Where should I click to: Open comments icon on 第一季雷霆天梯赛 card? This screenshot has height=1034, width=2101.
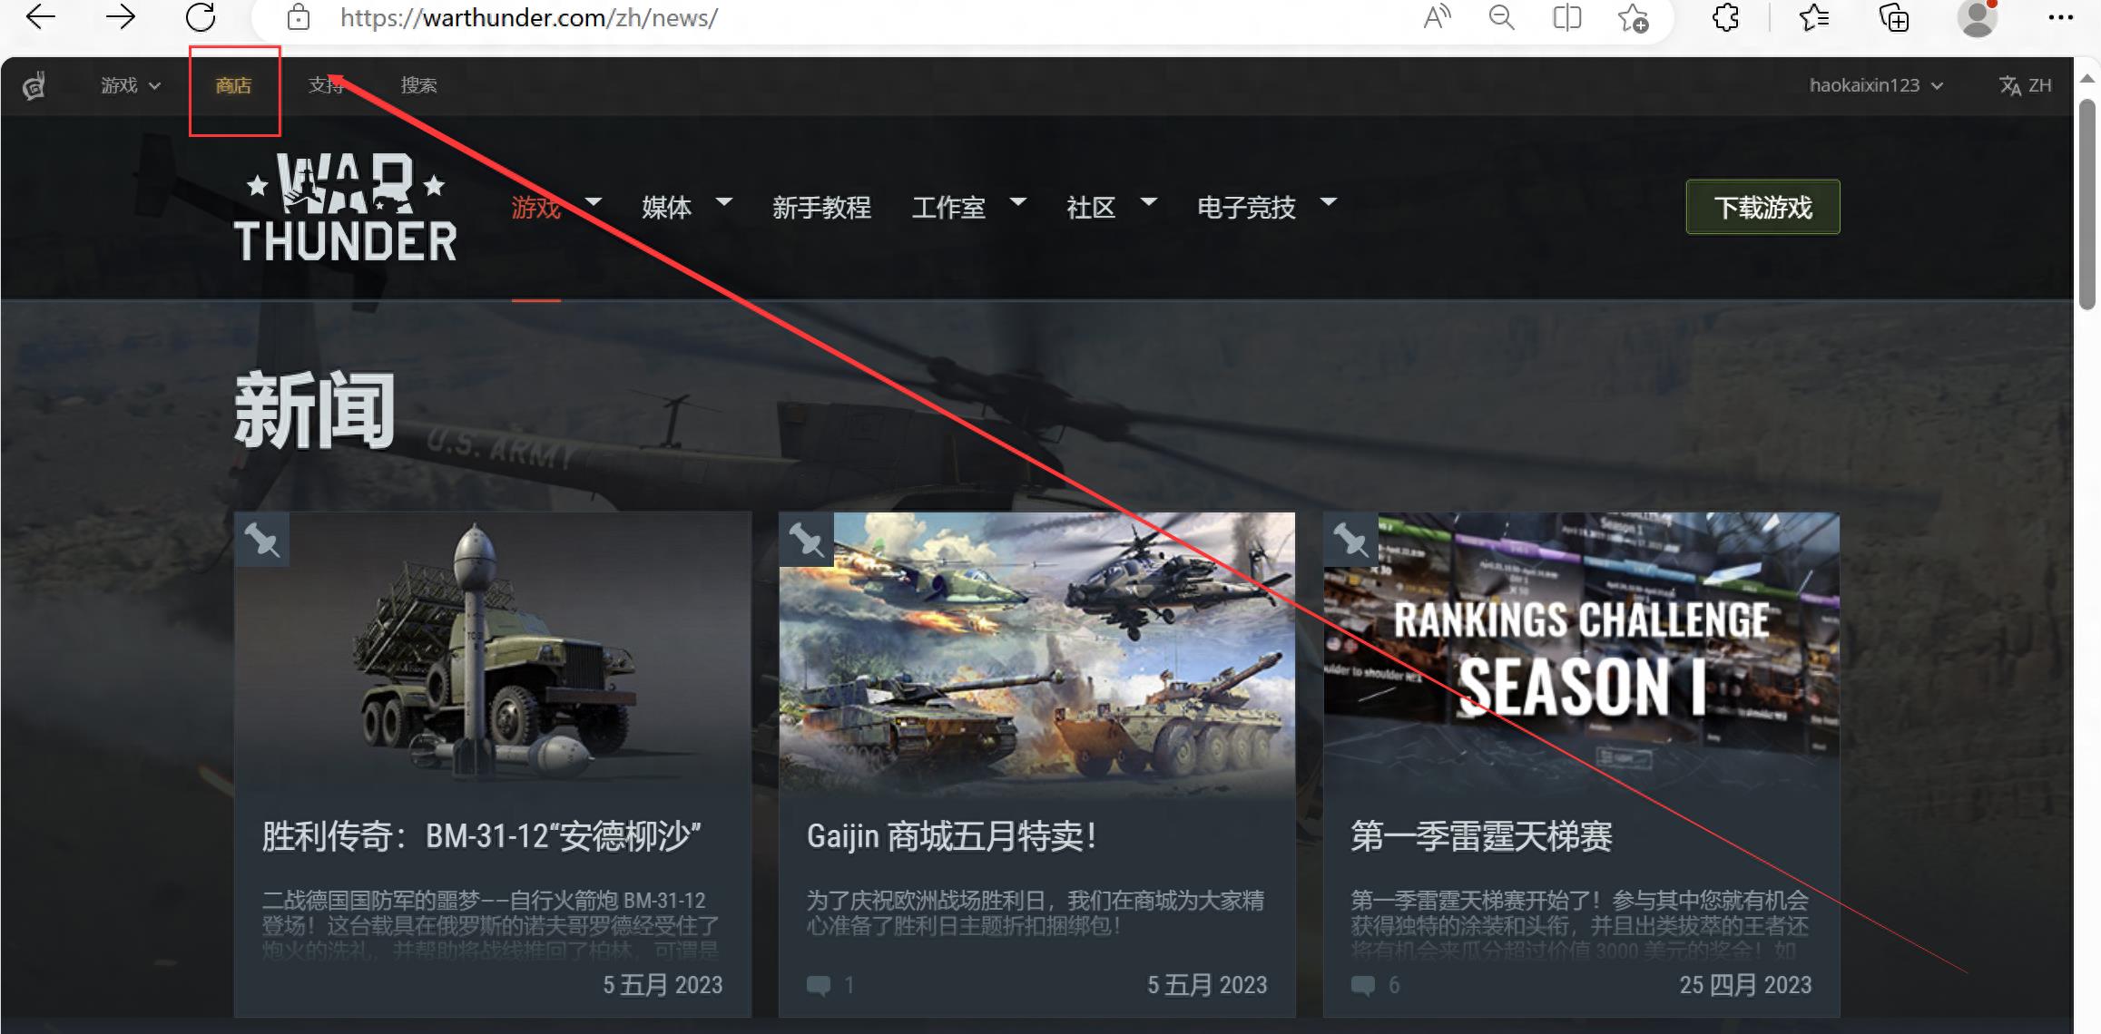(1363, 985)
